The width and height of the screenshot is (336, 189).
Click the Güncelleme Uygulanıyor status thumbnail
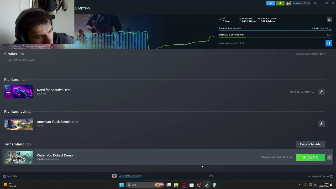pos(114,176)
